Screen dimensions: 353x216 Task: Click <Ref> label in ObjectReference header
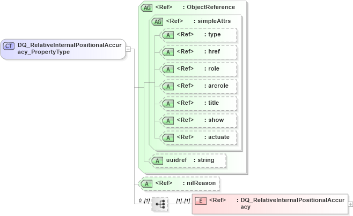[164, 7]
